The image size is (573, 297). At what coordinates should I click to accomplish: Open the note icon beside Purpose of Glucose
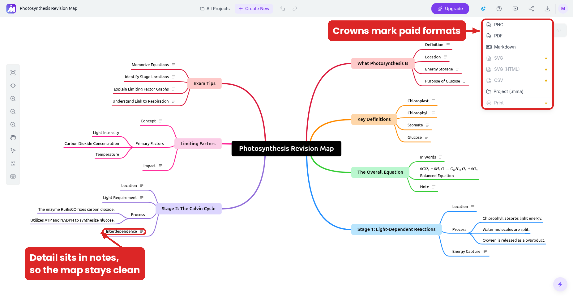(x=465, y=81)
